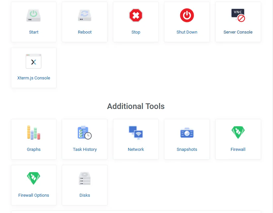
Task: Select the Server Console label
Action: coord(238,32)
